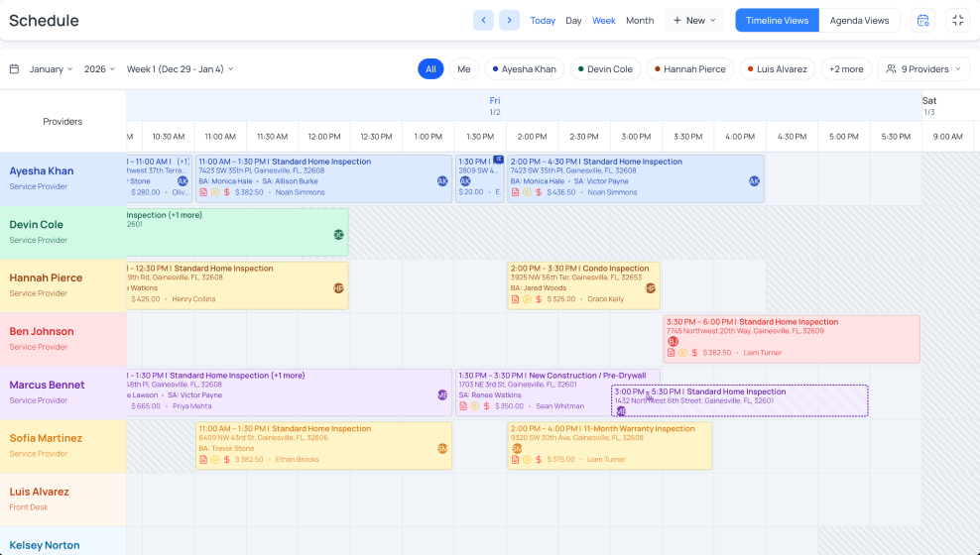This screenshot has height=555, width=980.
Task: Click the exit fullscreen collapse icon
Action: [958, 20]
